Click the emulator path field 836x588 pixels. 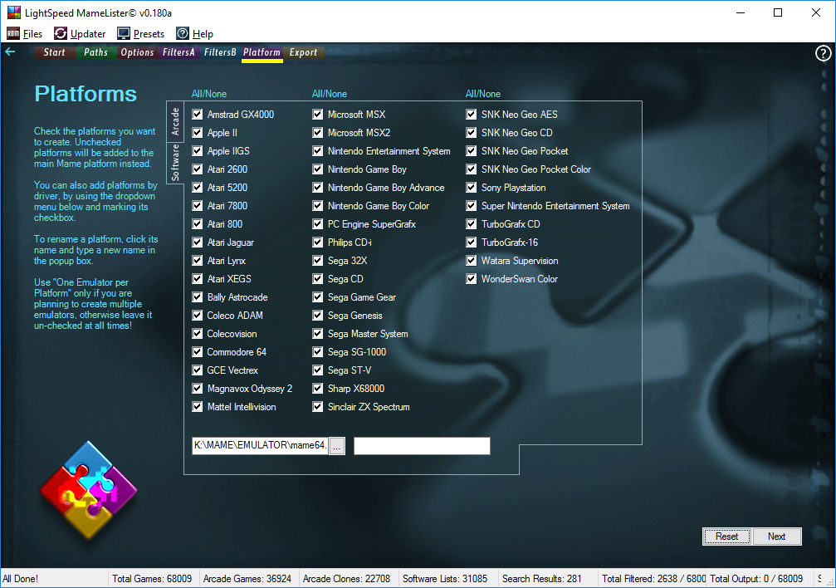point(260,445)
